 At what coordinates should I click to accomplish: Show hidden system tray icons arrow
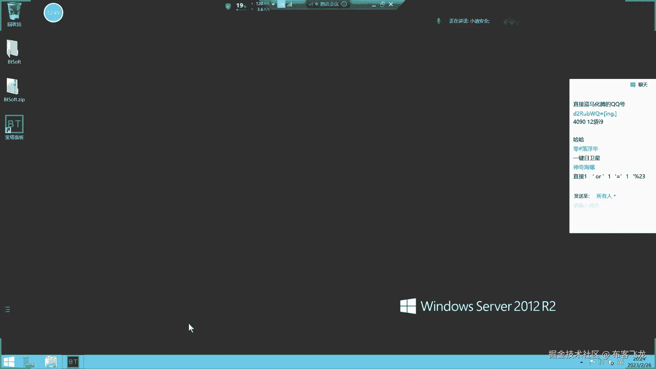582,362
